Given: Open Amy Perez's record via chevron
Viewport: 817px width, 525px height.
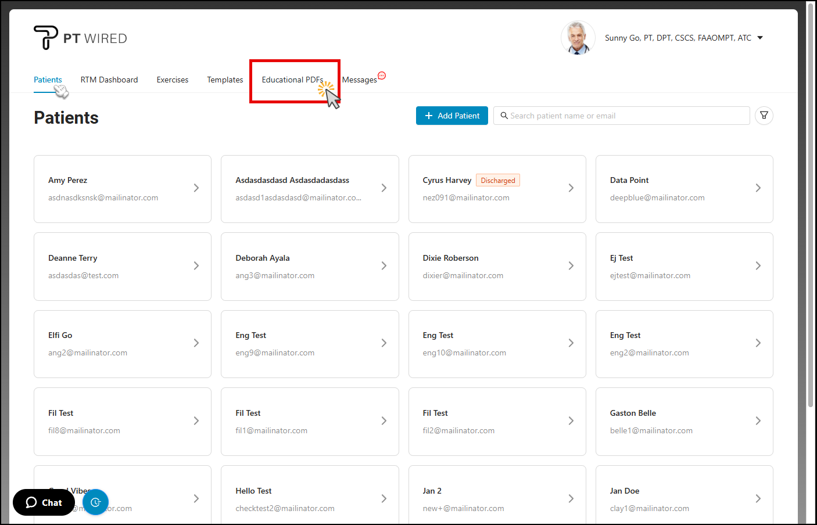Looking at the screenshot, I should tap(196, 188).
